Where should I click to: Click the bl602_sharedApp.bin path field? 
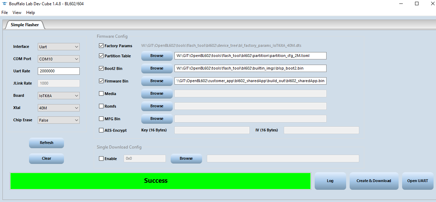[x=250, y=81]
